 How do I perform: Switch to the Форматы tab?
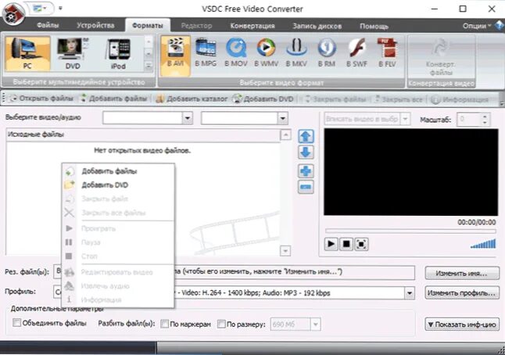coord(147,26)
